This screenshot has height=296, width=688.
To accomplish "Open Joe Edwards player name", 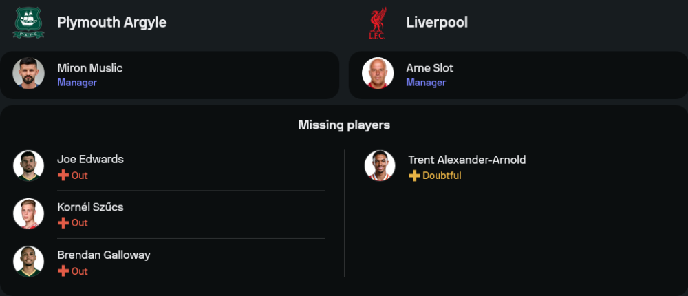I will click(x=90, y=159).
